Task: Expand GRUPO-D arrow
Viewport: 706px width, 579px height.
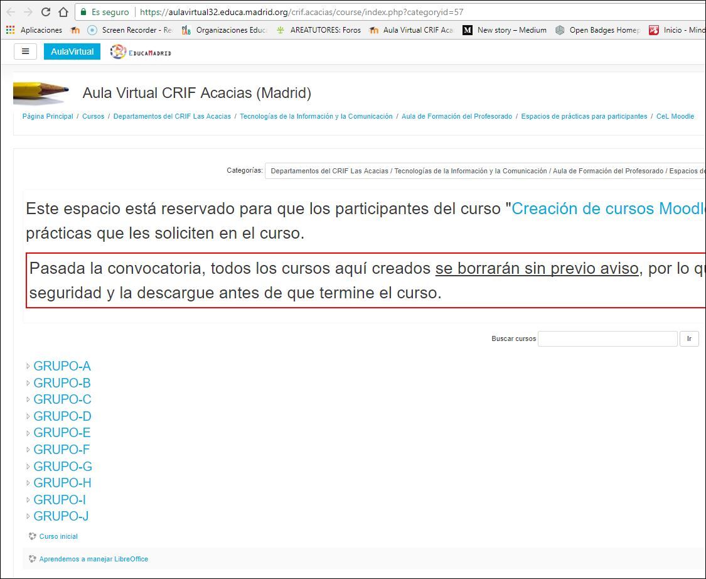Action: point(28,416)
